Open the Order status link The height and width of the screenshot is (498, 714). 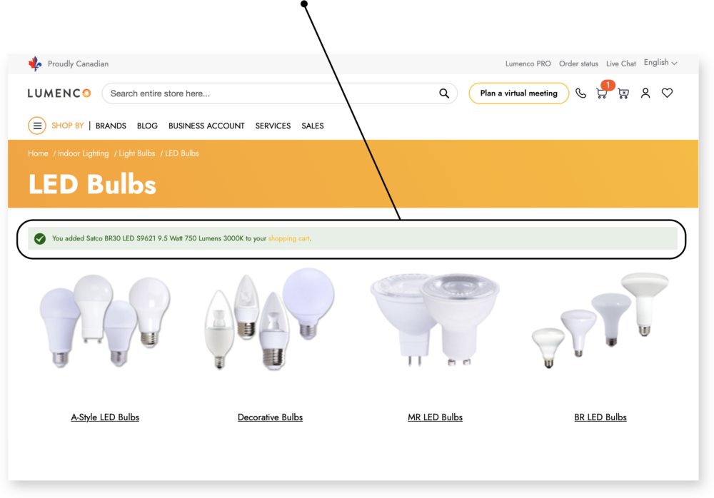pos(578,63)
